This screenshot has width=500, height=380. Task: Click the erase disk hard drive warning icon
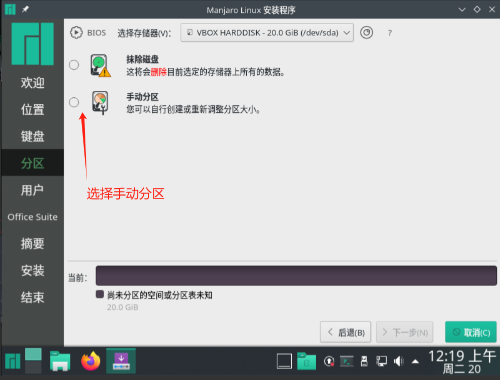pos(100,65)
